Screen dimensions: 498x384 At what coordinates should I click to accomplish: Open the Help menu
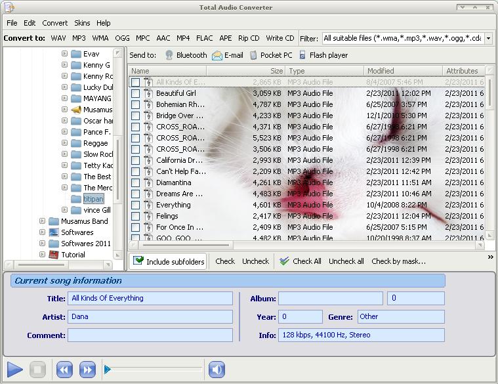(104, 23)
